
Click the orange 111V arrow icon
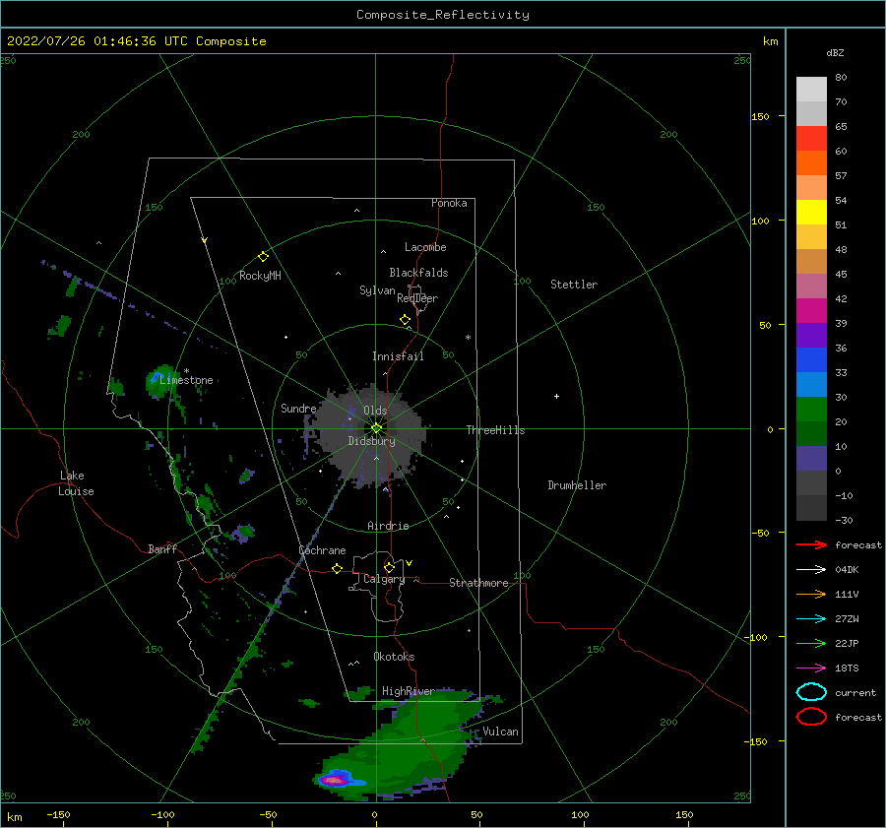click(811, 594)
